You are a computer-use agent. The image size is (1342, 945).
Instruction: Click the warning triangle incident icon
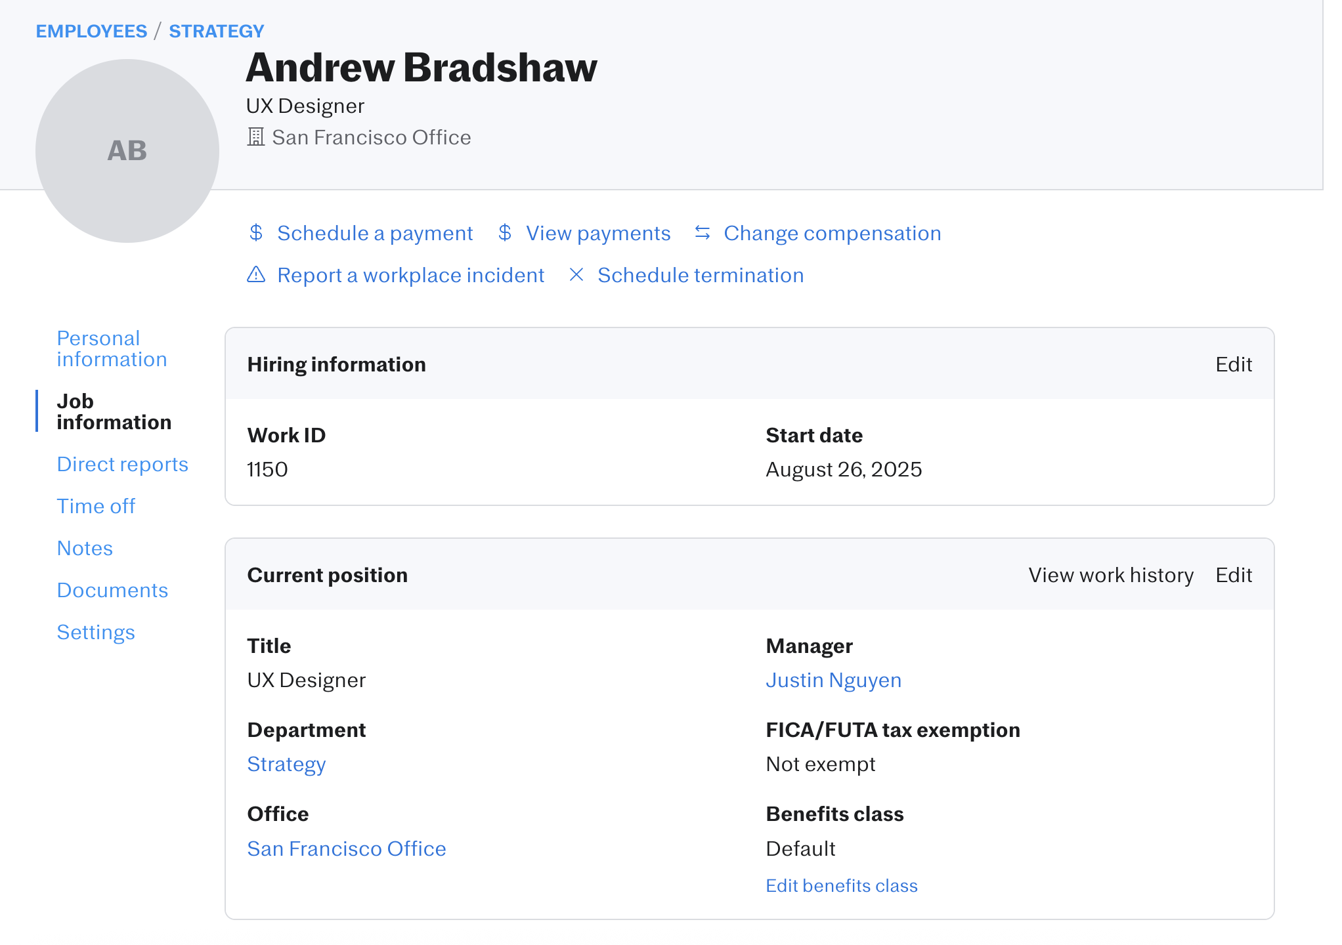click(256, 275)
